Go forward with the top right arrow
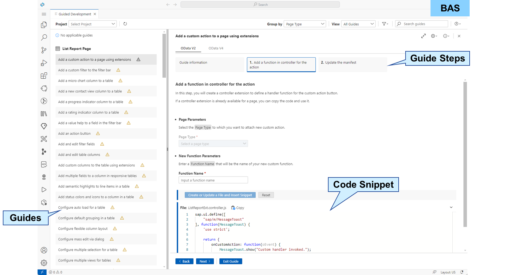This screenshot has height=275, width=505. tap(175, 5)
